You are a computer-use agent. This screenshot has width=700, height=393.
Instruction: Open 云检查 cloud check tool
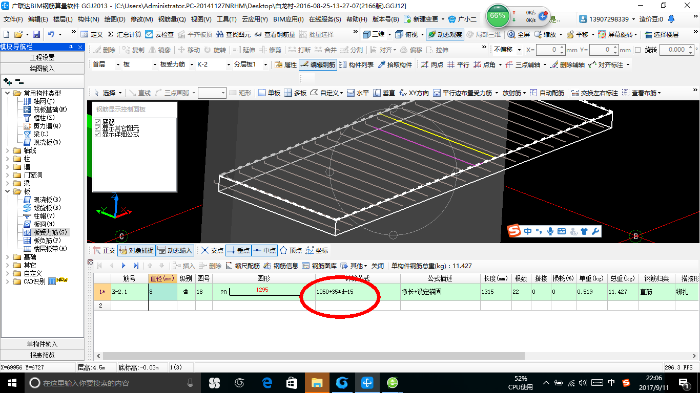click(x=159, y=34)
